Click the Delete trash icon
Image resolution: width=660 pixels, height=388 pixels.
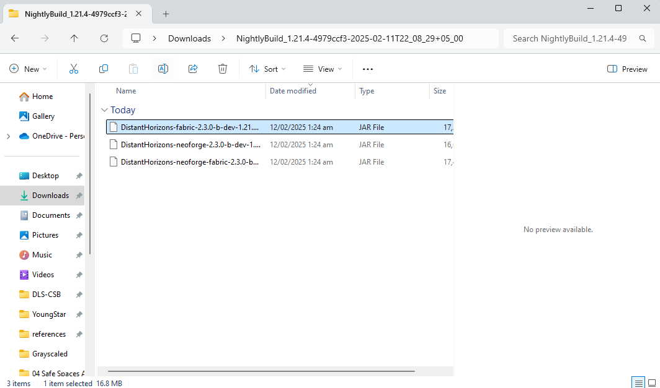pos(223,69)
